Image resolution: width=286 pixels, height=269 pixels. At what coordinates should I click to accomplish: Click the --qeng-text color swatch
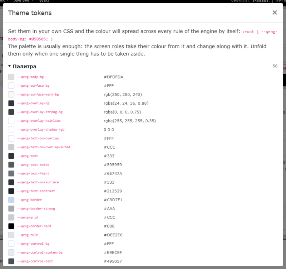click(x=11, y=156)
